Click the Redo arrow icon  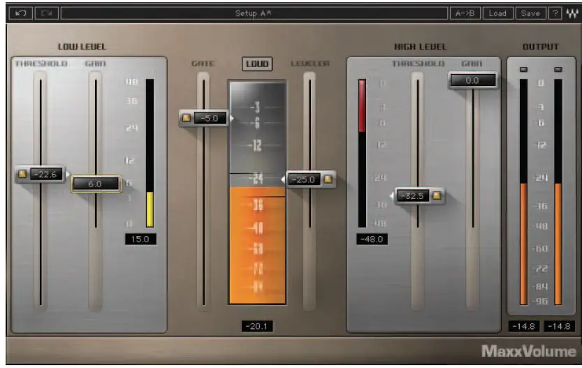[47, 13]
